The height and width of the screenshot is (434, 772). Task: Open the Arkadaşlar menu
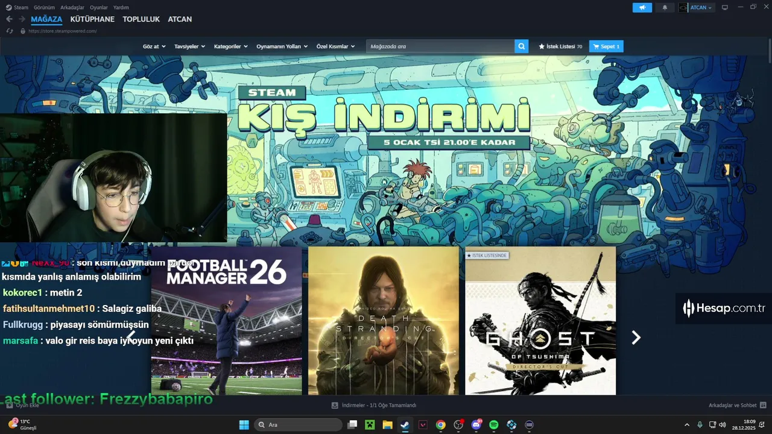pyautogui.click(x=72, y=7)
